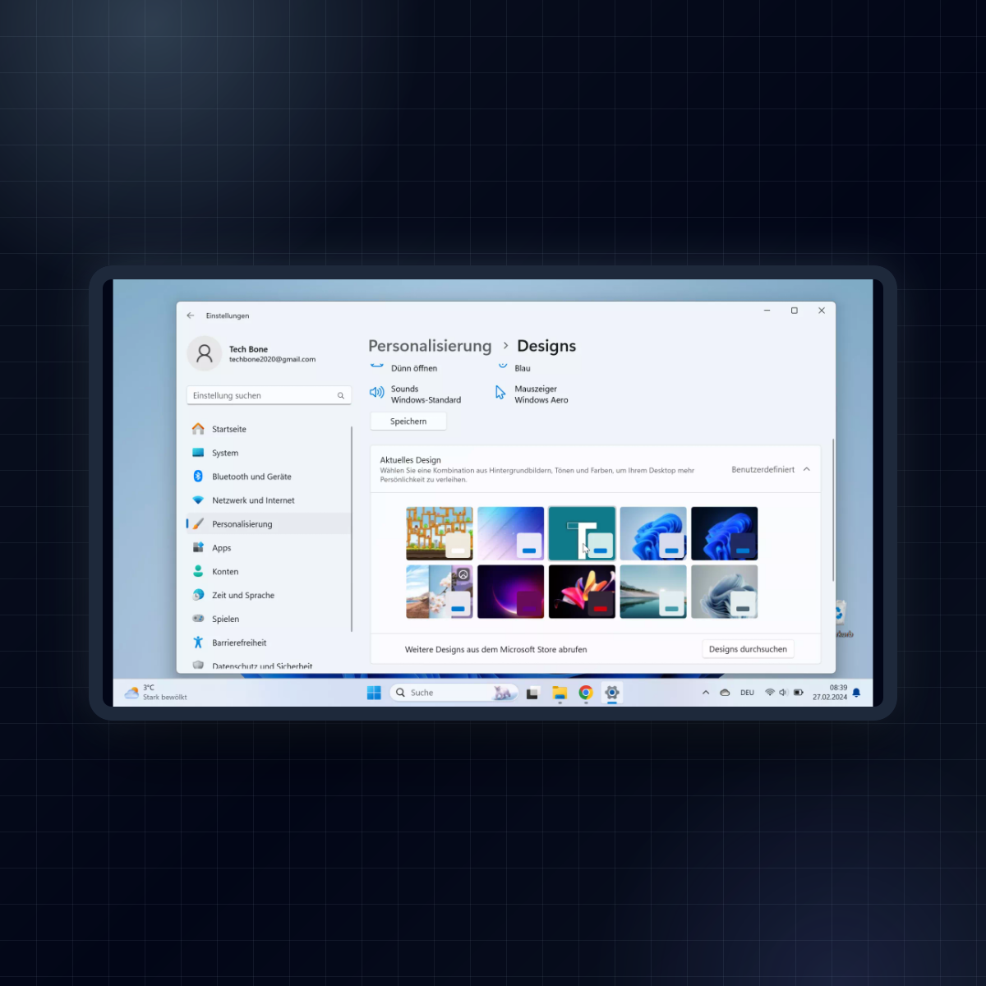
Task: Click the Bluetooth icon in sidebar
Action: point(198,477)
